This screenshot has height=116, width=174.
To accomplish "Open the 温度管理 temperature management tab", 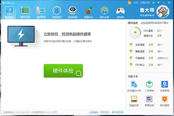I will click(41, 12).
